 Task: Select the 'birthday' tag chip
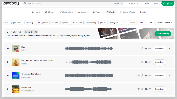pos(30,23)
